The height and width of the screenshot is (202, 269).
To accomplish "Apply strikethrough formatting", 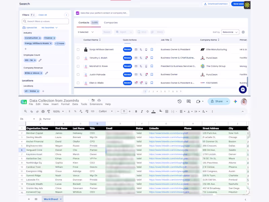I will (148, 111).
